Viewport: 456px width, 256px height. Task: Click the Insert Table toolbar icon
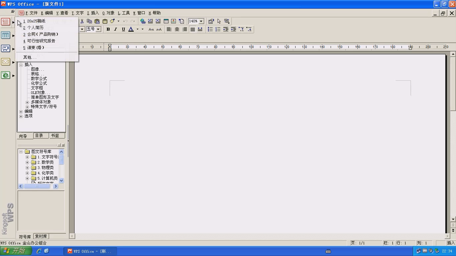166,21
